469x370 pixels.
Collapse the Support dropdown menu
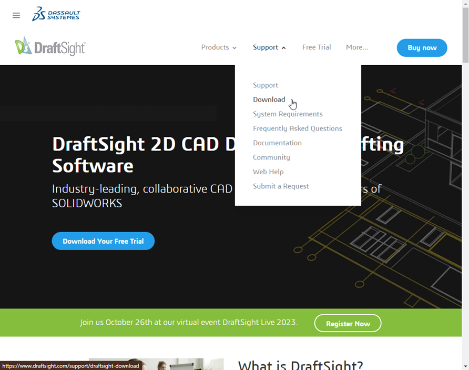(x=269, y=47)
